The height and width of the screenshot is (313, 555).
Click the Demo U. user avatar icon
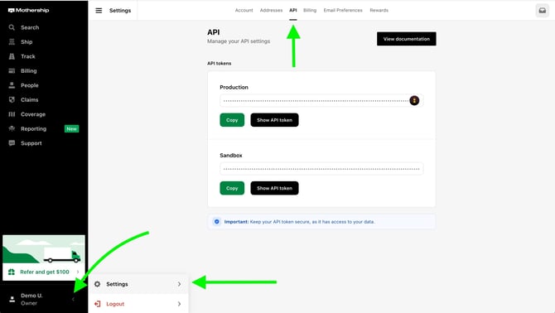(12, 299)
